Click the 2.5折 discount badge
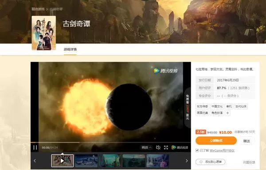This screenshot has width=266, height=170. [201, 132]
